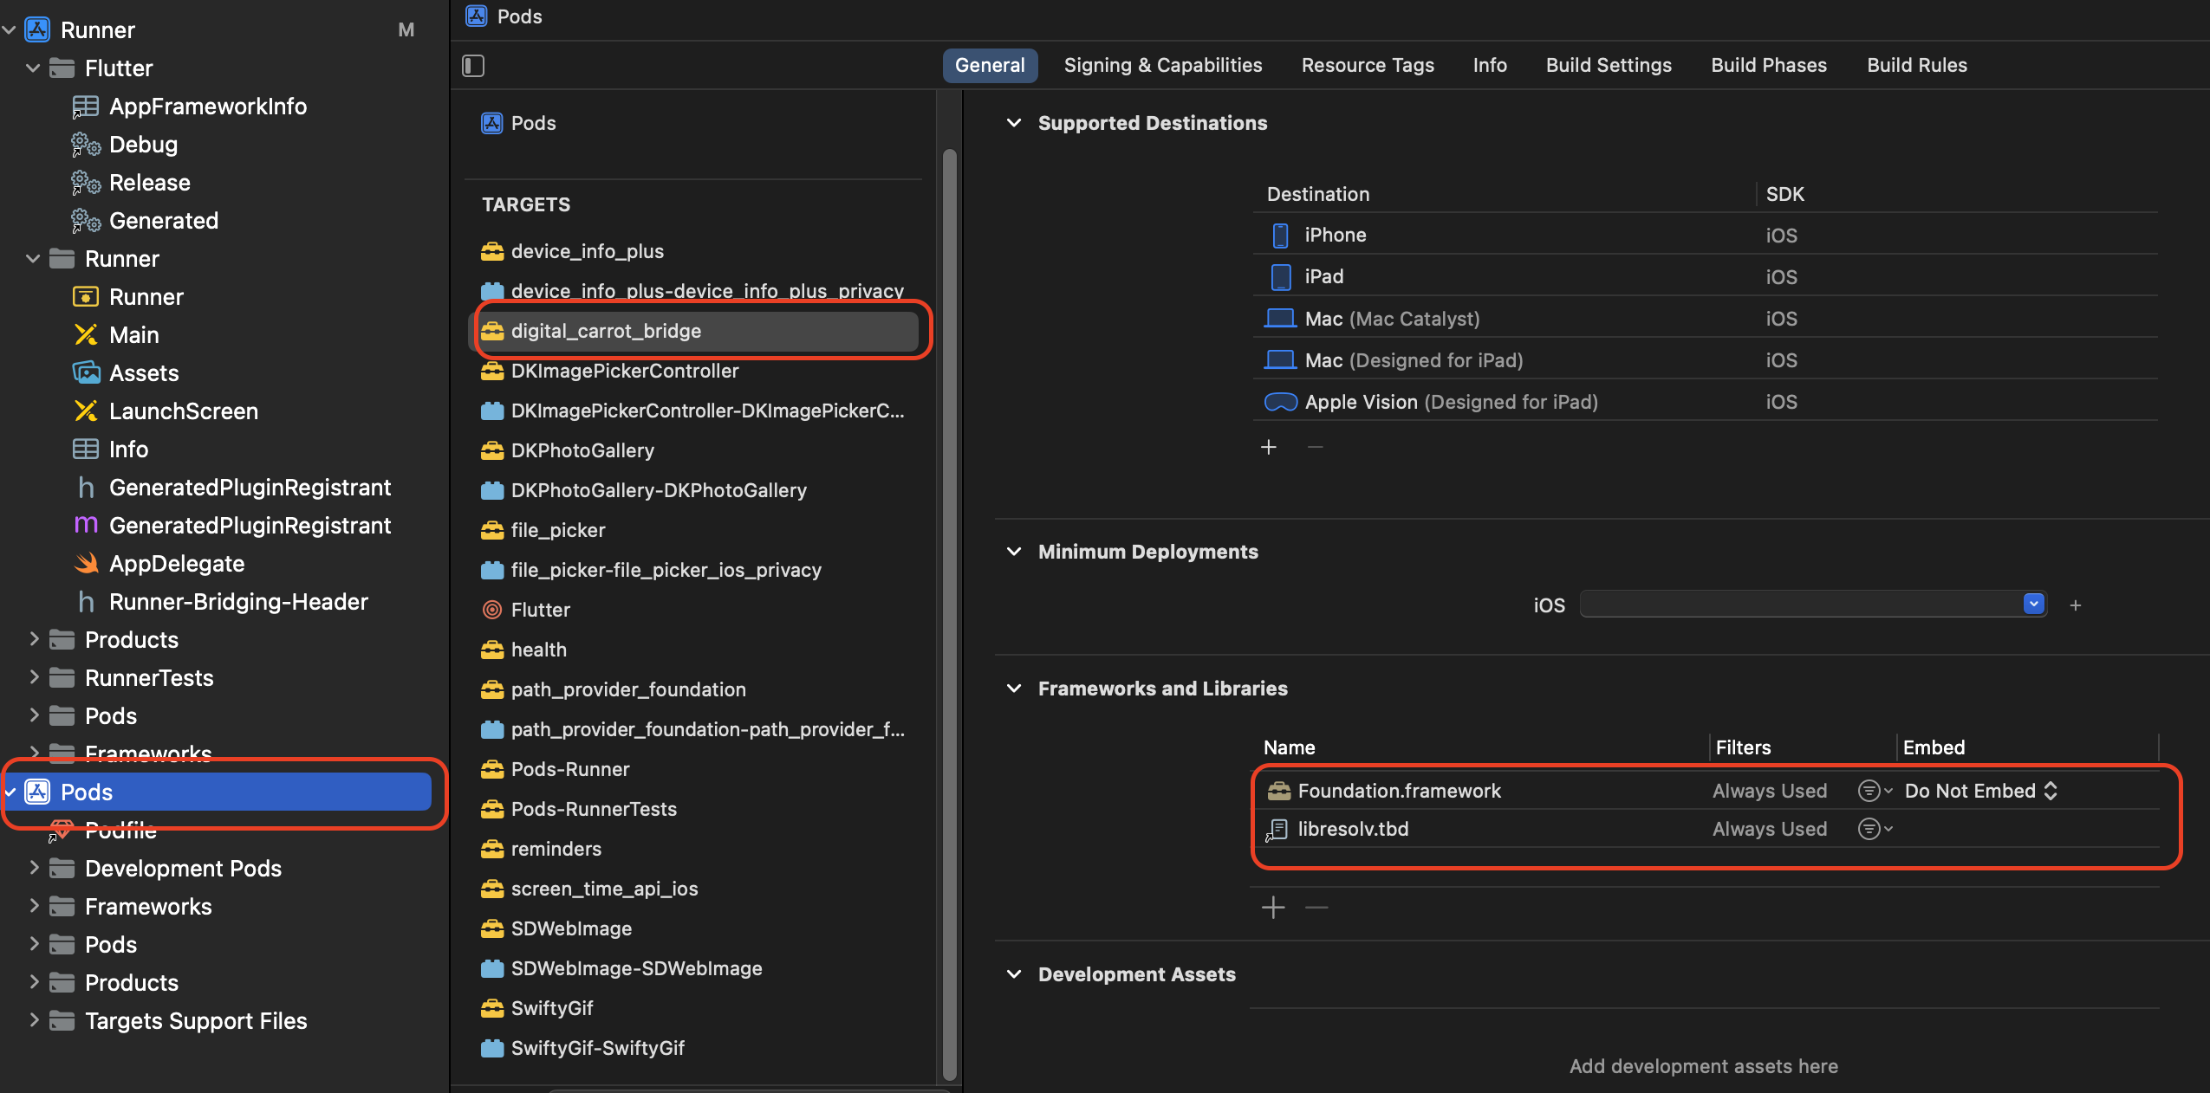Open filter options for Foundation.framework
Image resolution: width=2210 pixels, height=1093 pixels.
(1875, 791)
